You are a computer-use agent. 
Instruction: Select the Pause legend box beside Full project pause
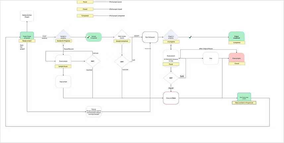coord(85,2)
